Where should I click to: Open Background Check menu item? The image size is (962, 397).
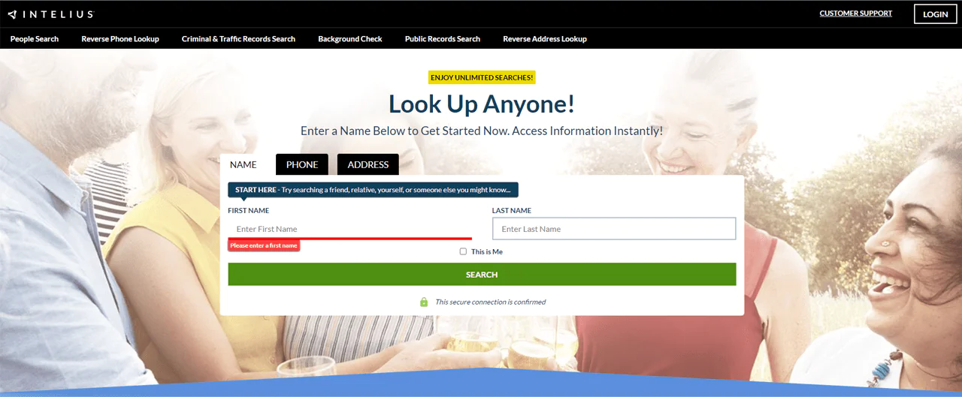[x=349, y=39]
